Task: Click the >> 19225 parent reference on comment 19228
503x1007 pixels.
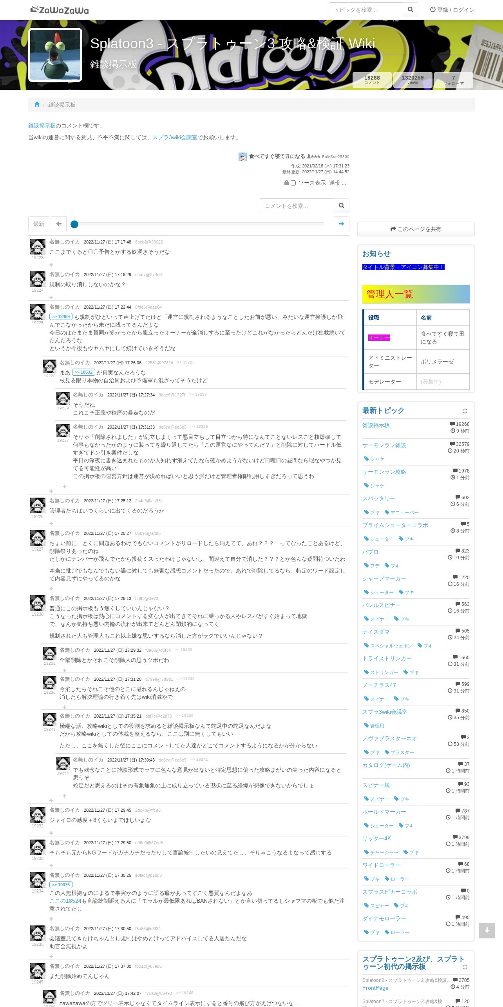Action: point(186,362)
